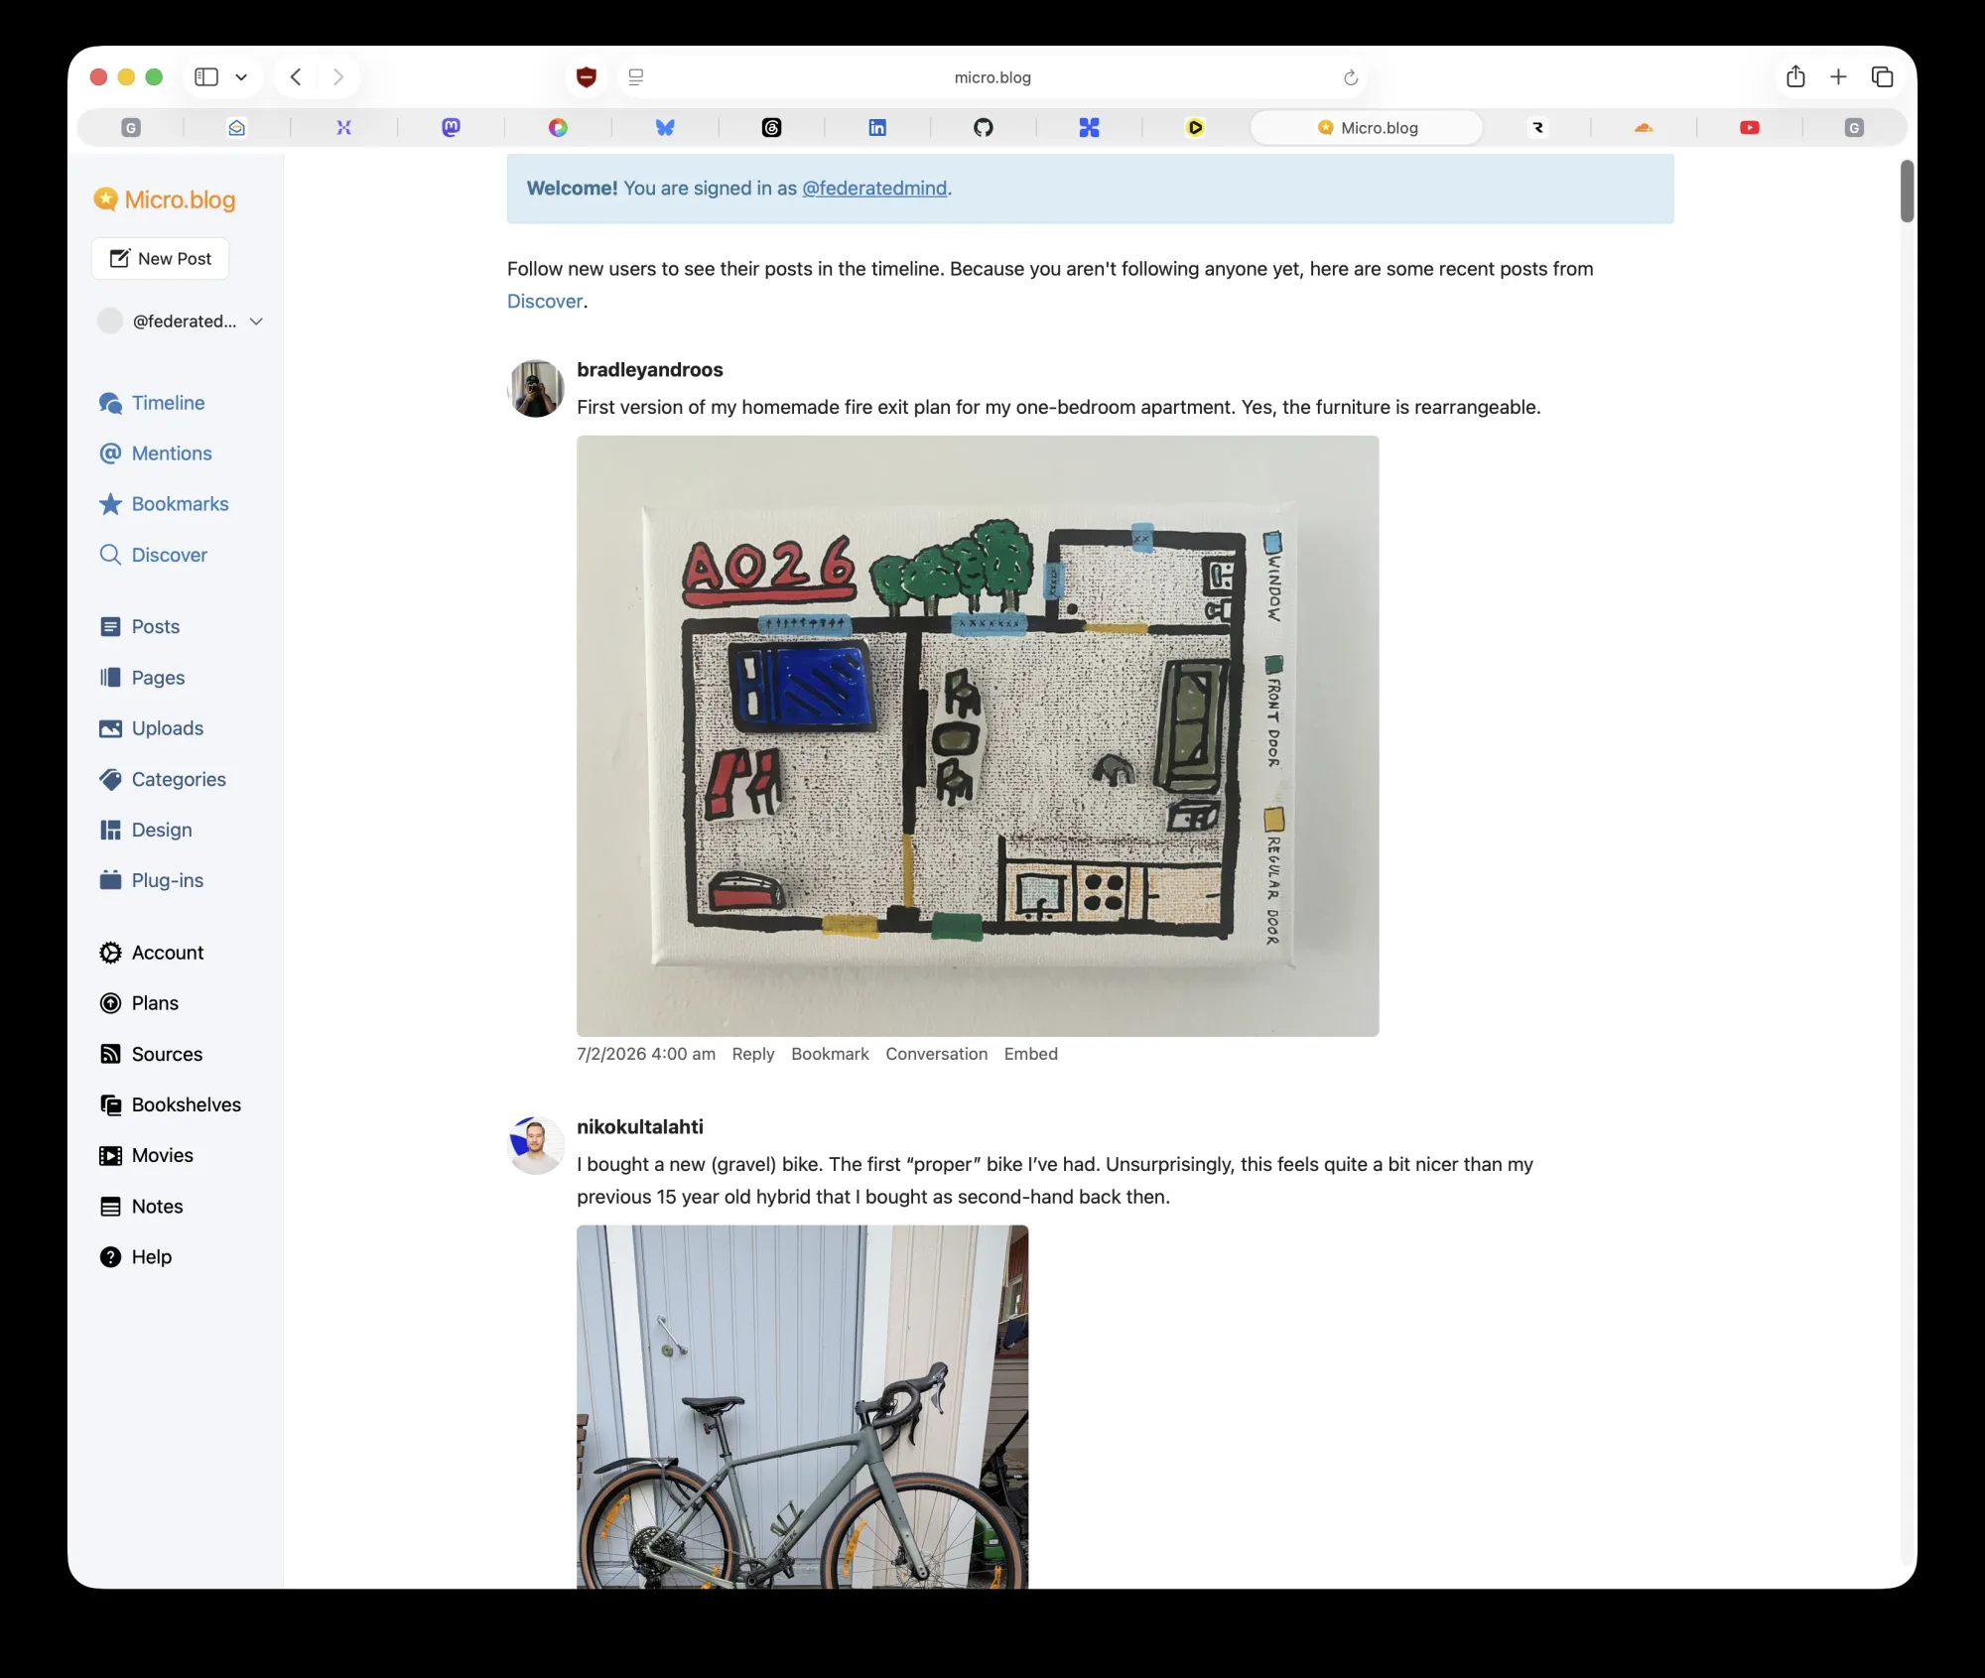Click the Safari share icon
Viewport: 1985px width, 1678px height.
(1795, 76)
